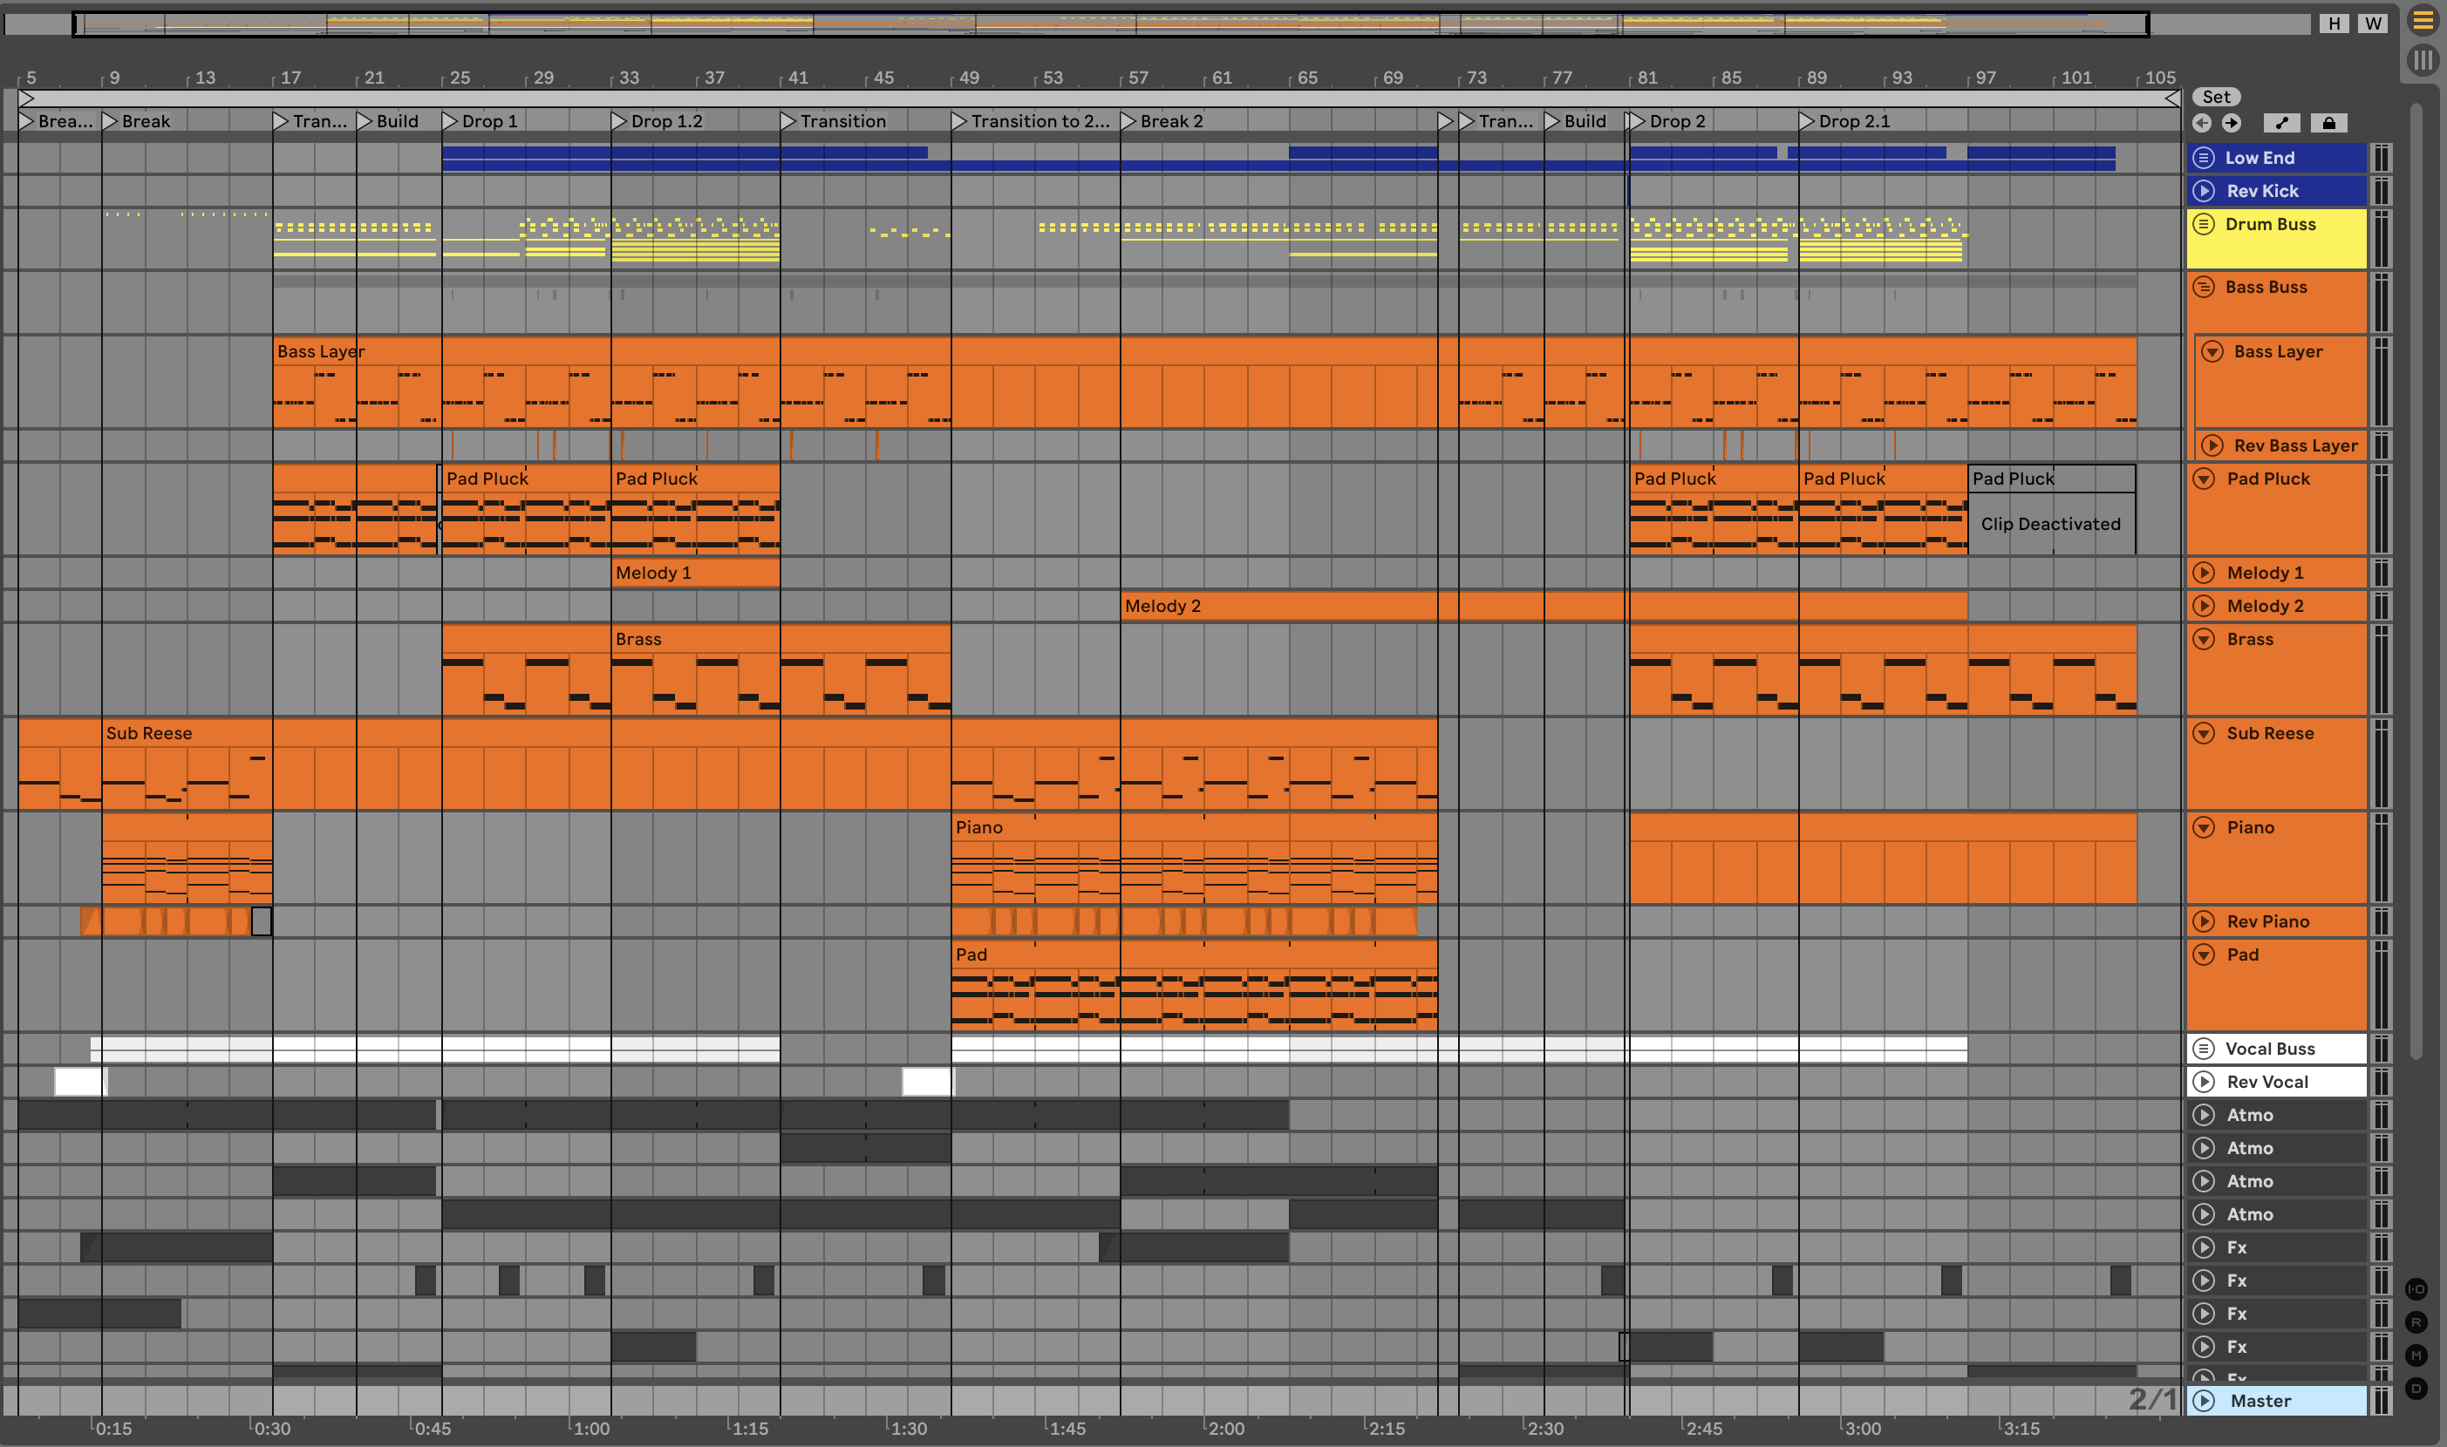Unfold the Drum Buss group track
This screenshot has width=2447, height=1447.
coord(2203,224)
